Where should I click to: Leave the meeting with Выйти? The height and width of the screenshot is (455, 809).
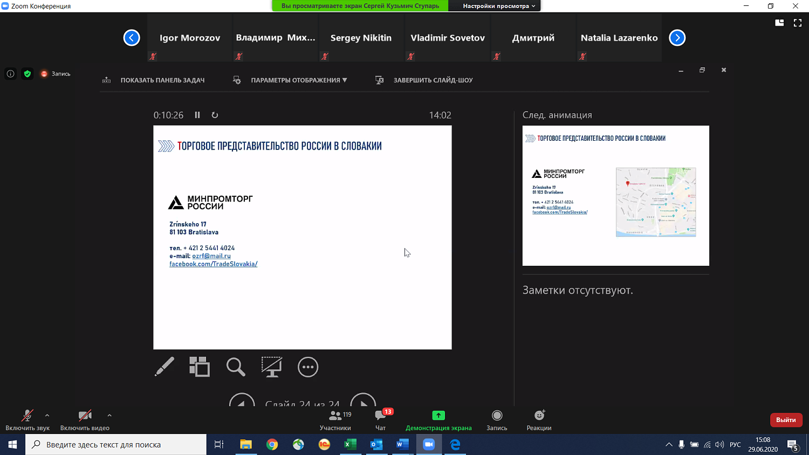coord(786,420)
